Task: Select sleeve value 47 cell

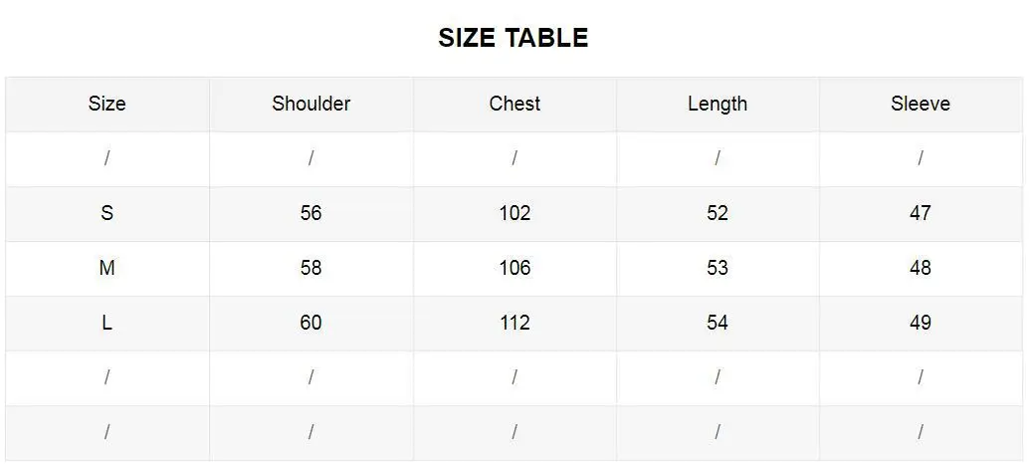Action: [x=921, y=213]
